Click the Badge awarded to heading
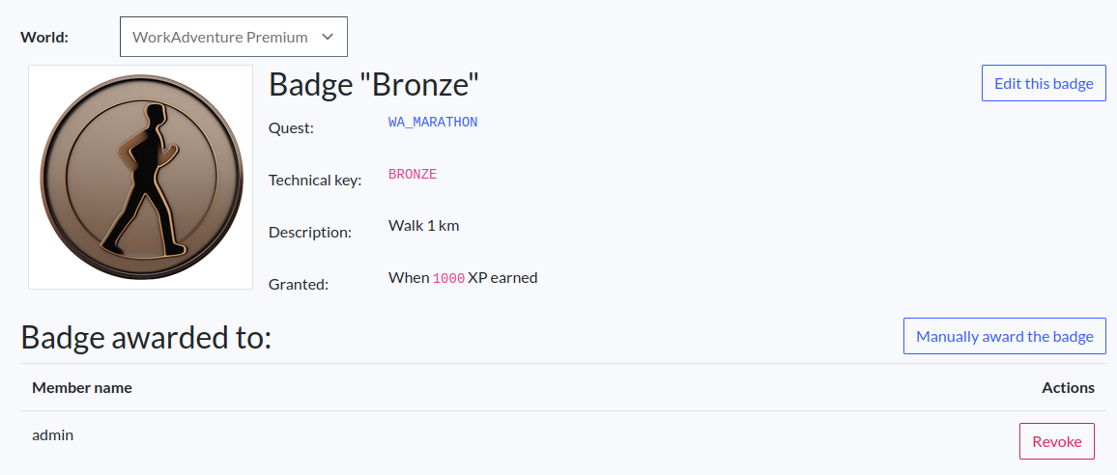 146,337
